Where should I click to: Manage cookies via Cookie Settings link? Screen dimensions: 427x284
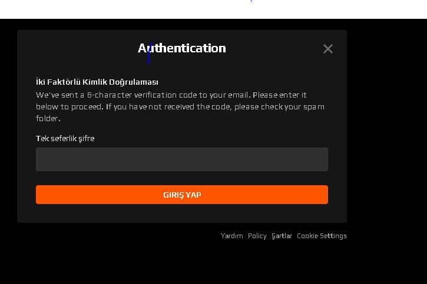coord(322,236)
